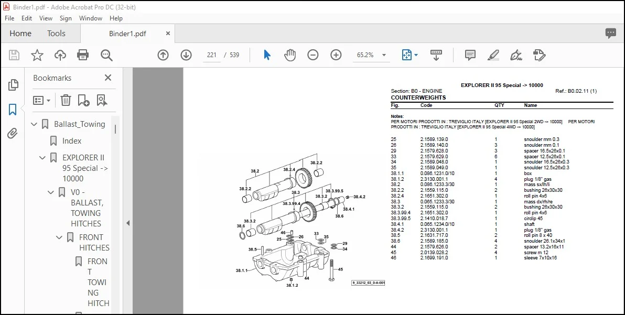
Task: Switch to the Tools tab
Action: pyautogui.click(x=56, y=34)
